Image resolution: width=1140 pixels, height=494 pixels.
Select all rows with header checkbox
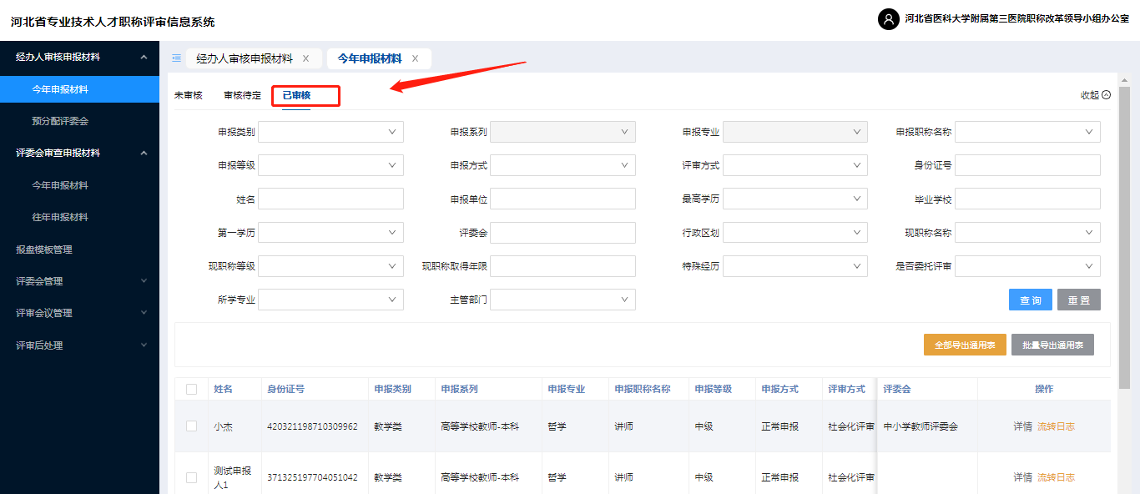point(192,389)
